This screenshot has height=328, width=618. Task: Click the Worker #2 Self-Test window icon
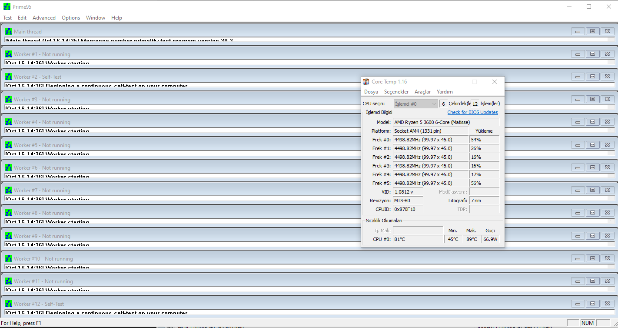coord(9,77)
